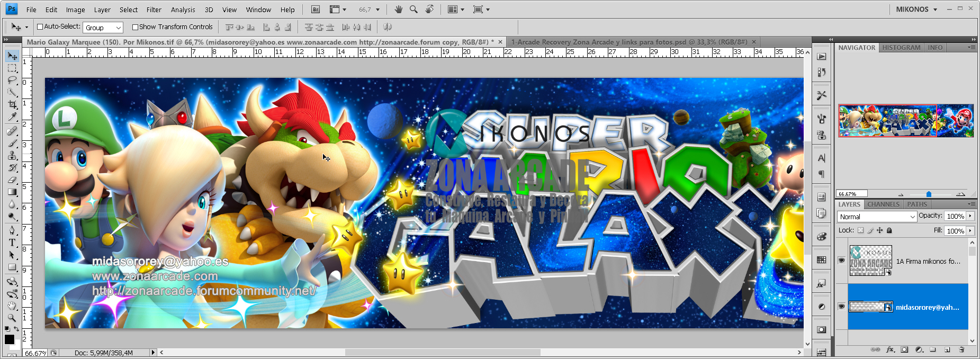Adjust the Navigator zoom slider
This screenshot has height=359, width=980.
(x=929, y=194)
